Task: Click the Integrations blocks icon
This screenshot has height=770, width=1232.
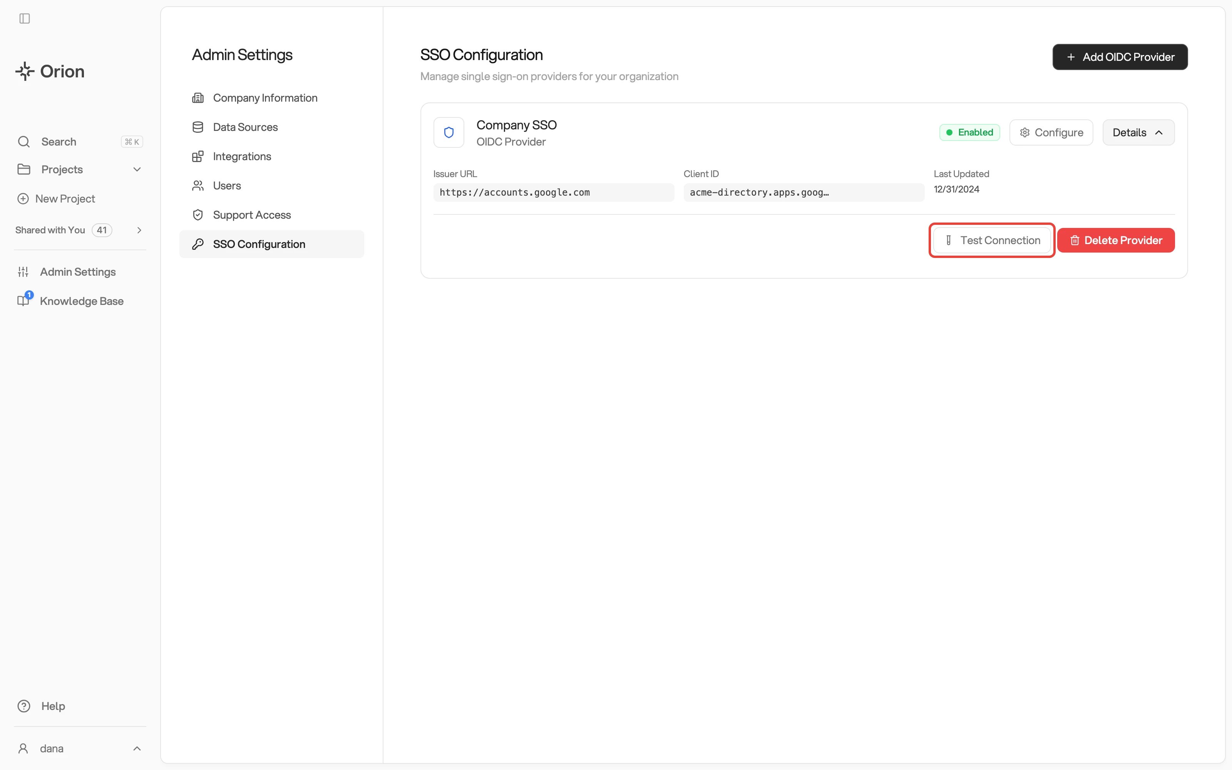Action: (x=198, y=156)
